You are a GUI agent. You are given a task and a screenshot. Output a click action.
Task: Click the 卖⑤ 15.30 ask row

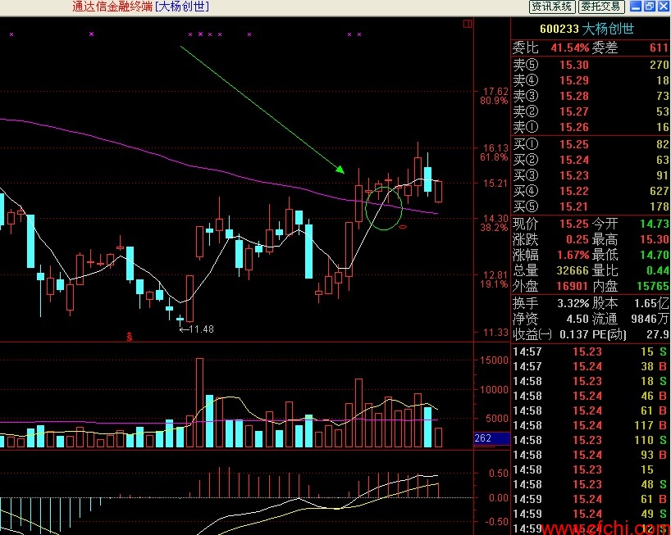point(591,65)
